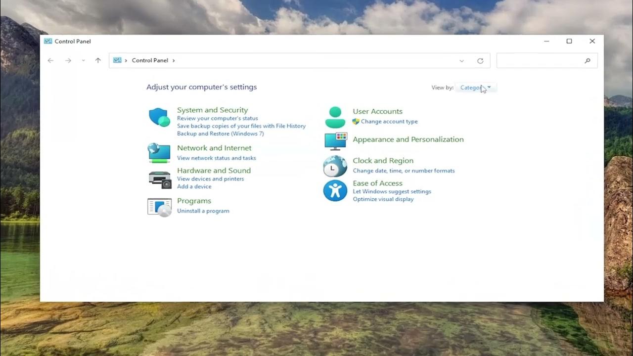The height and width of the screenshot is (356, 633).
Task: Open the Programs heading link
Action: [194, 201]
